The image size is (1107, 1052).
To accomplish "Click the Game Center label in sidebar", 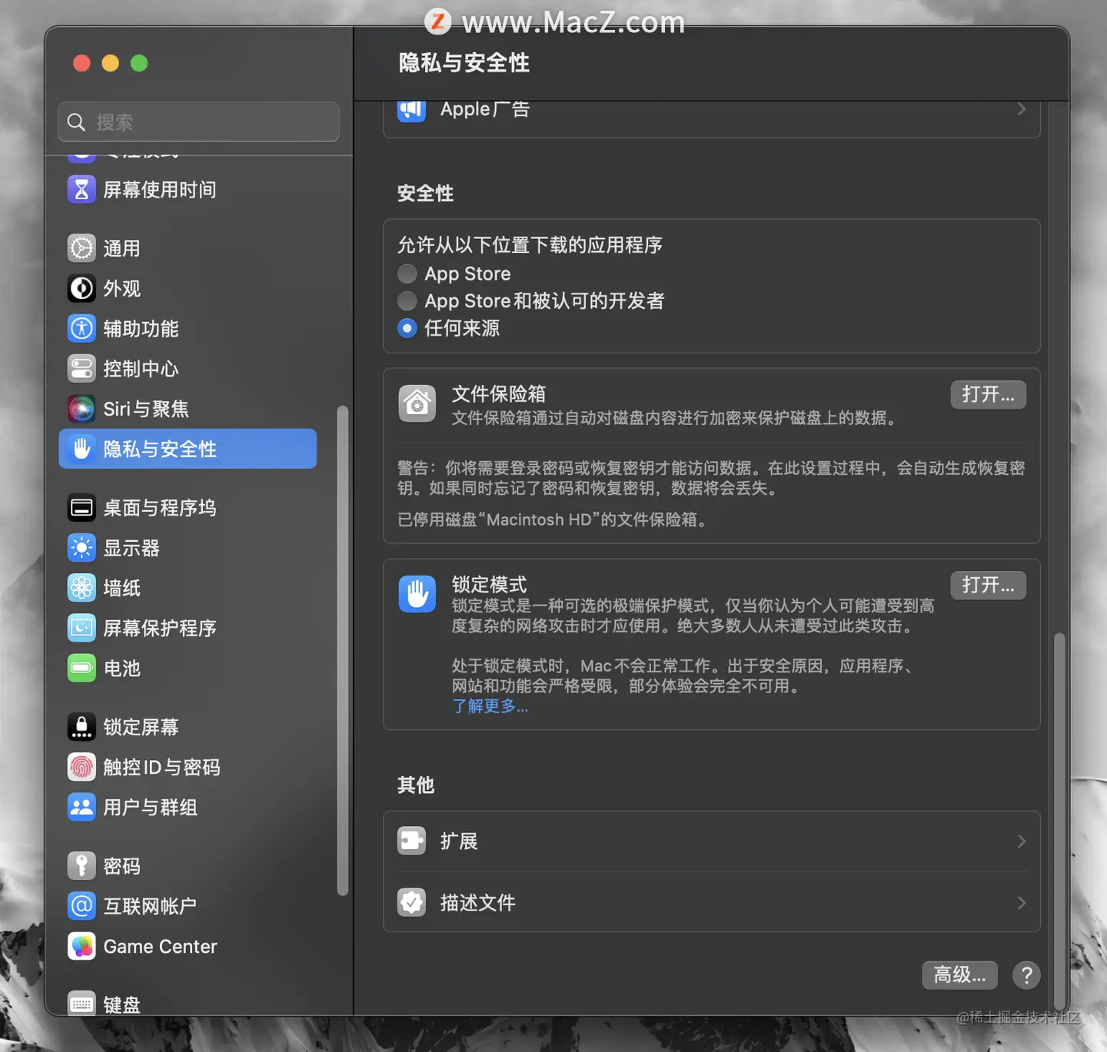I will (x=160, y=946).
